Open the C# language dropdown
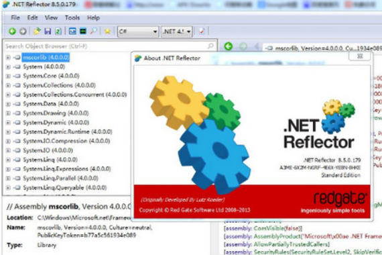382x255 pixels. (x=138, y=32)
